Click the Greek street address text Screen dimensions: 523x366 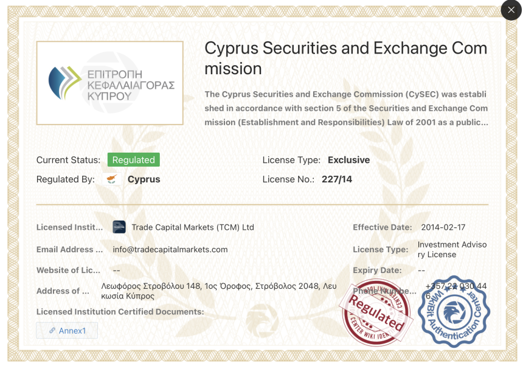coord(219,291)
